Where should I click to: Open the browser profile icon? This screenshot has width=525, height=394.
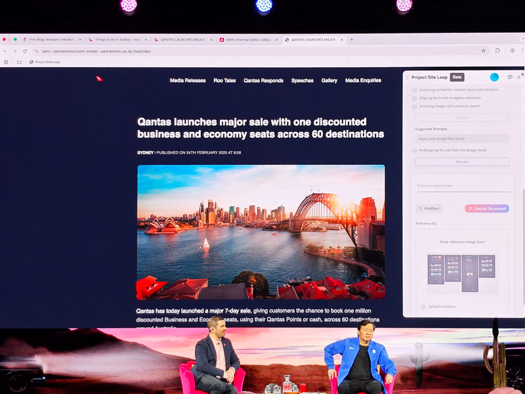(513, 51)
